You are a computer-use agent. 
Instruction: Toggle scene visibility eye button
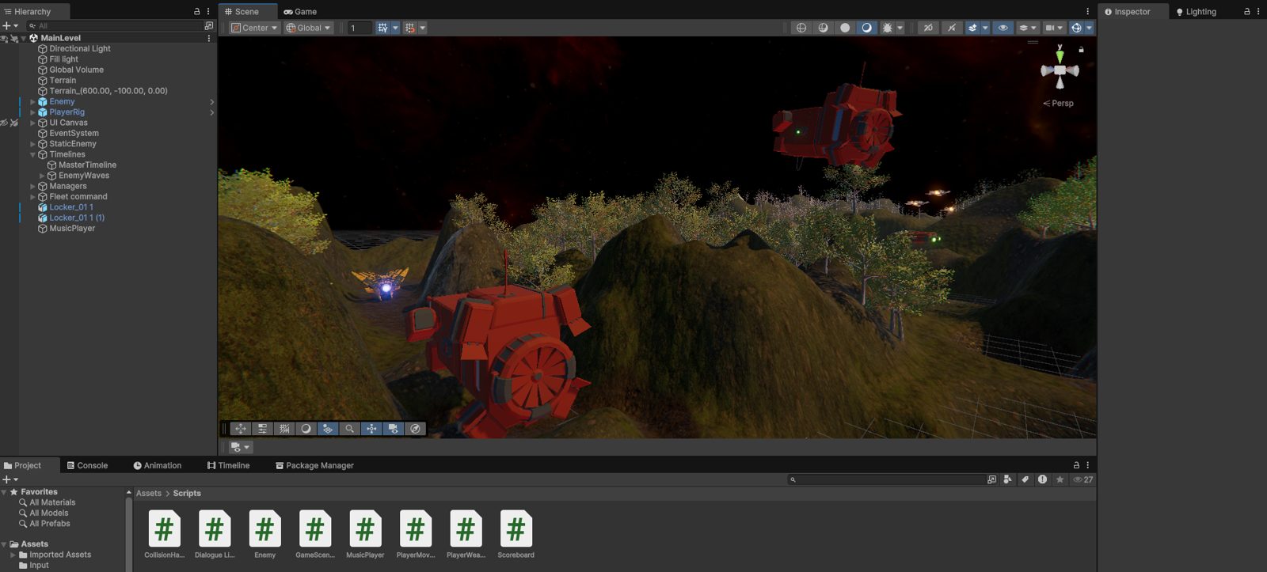point(1003,28)
